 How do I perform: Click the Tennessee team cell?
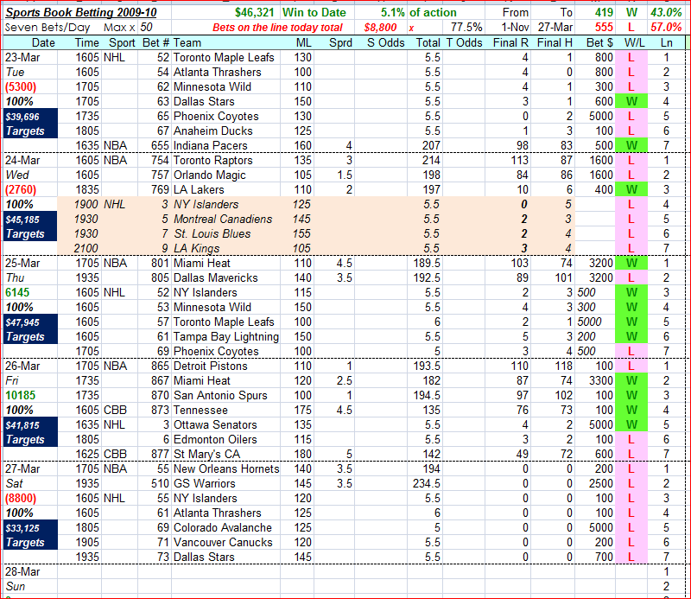tap(225, 410)
